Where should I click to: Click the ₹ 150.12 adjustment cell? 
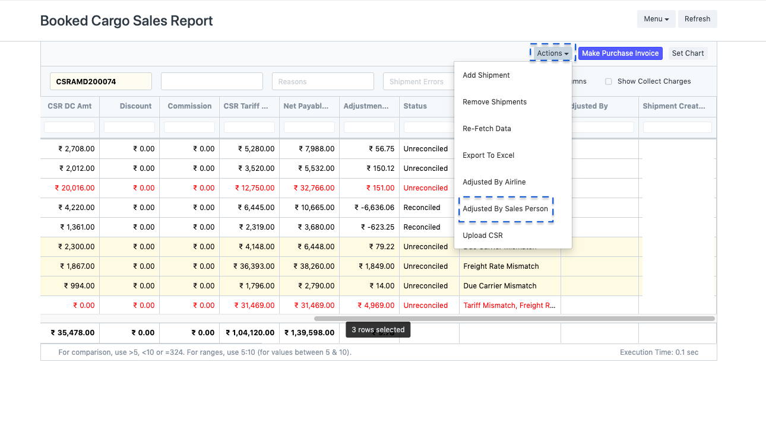[x=369, y=169]
